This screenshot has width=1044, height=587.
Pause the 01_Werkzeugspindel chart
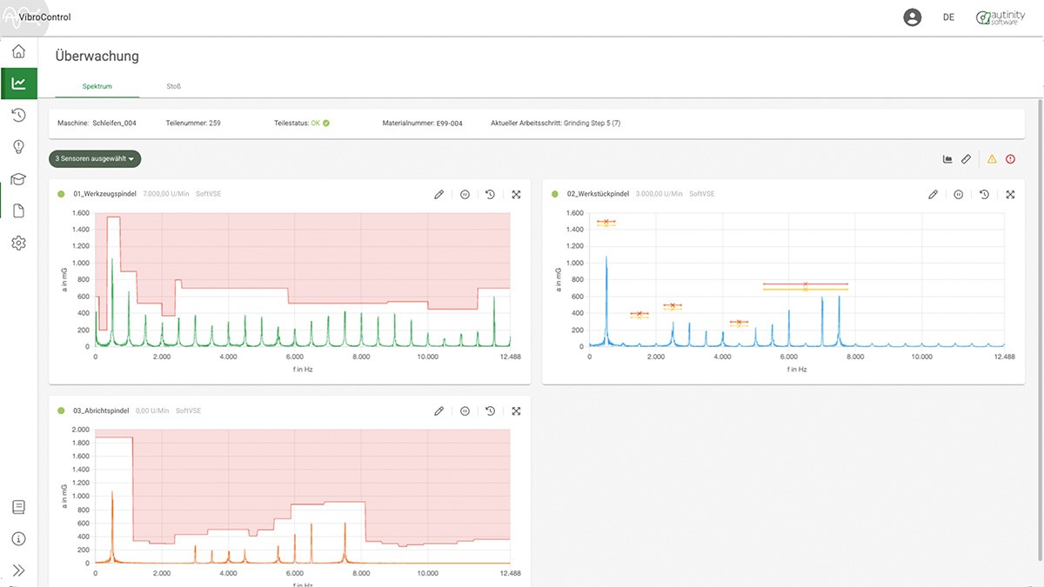pos(465,194)
